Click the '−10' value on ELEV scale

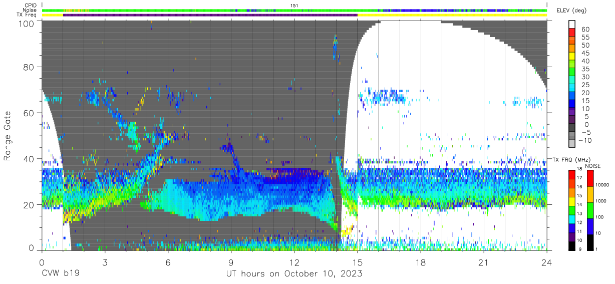click(x=585, y=140)
